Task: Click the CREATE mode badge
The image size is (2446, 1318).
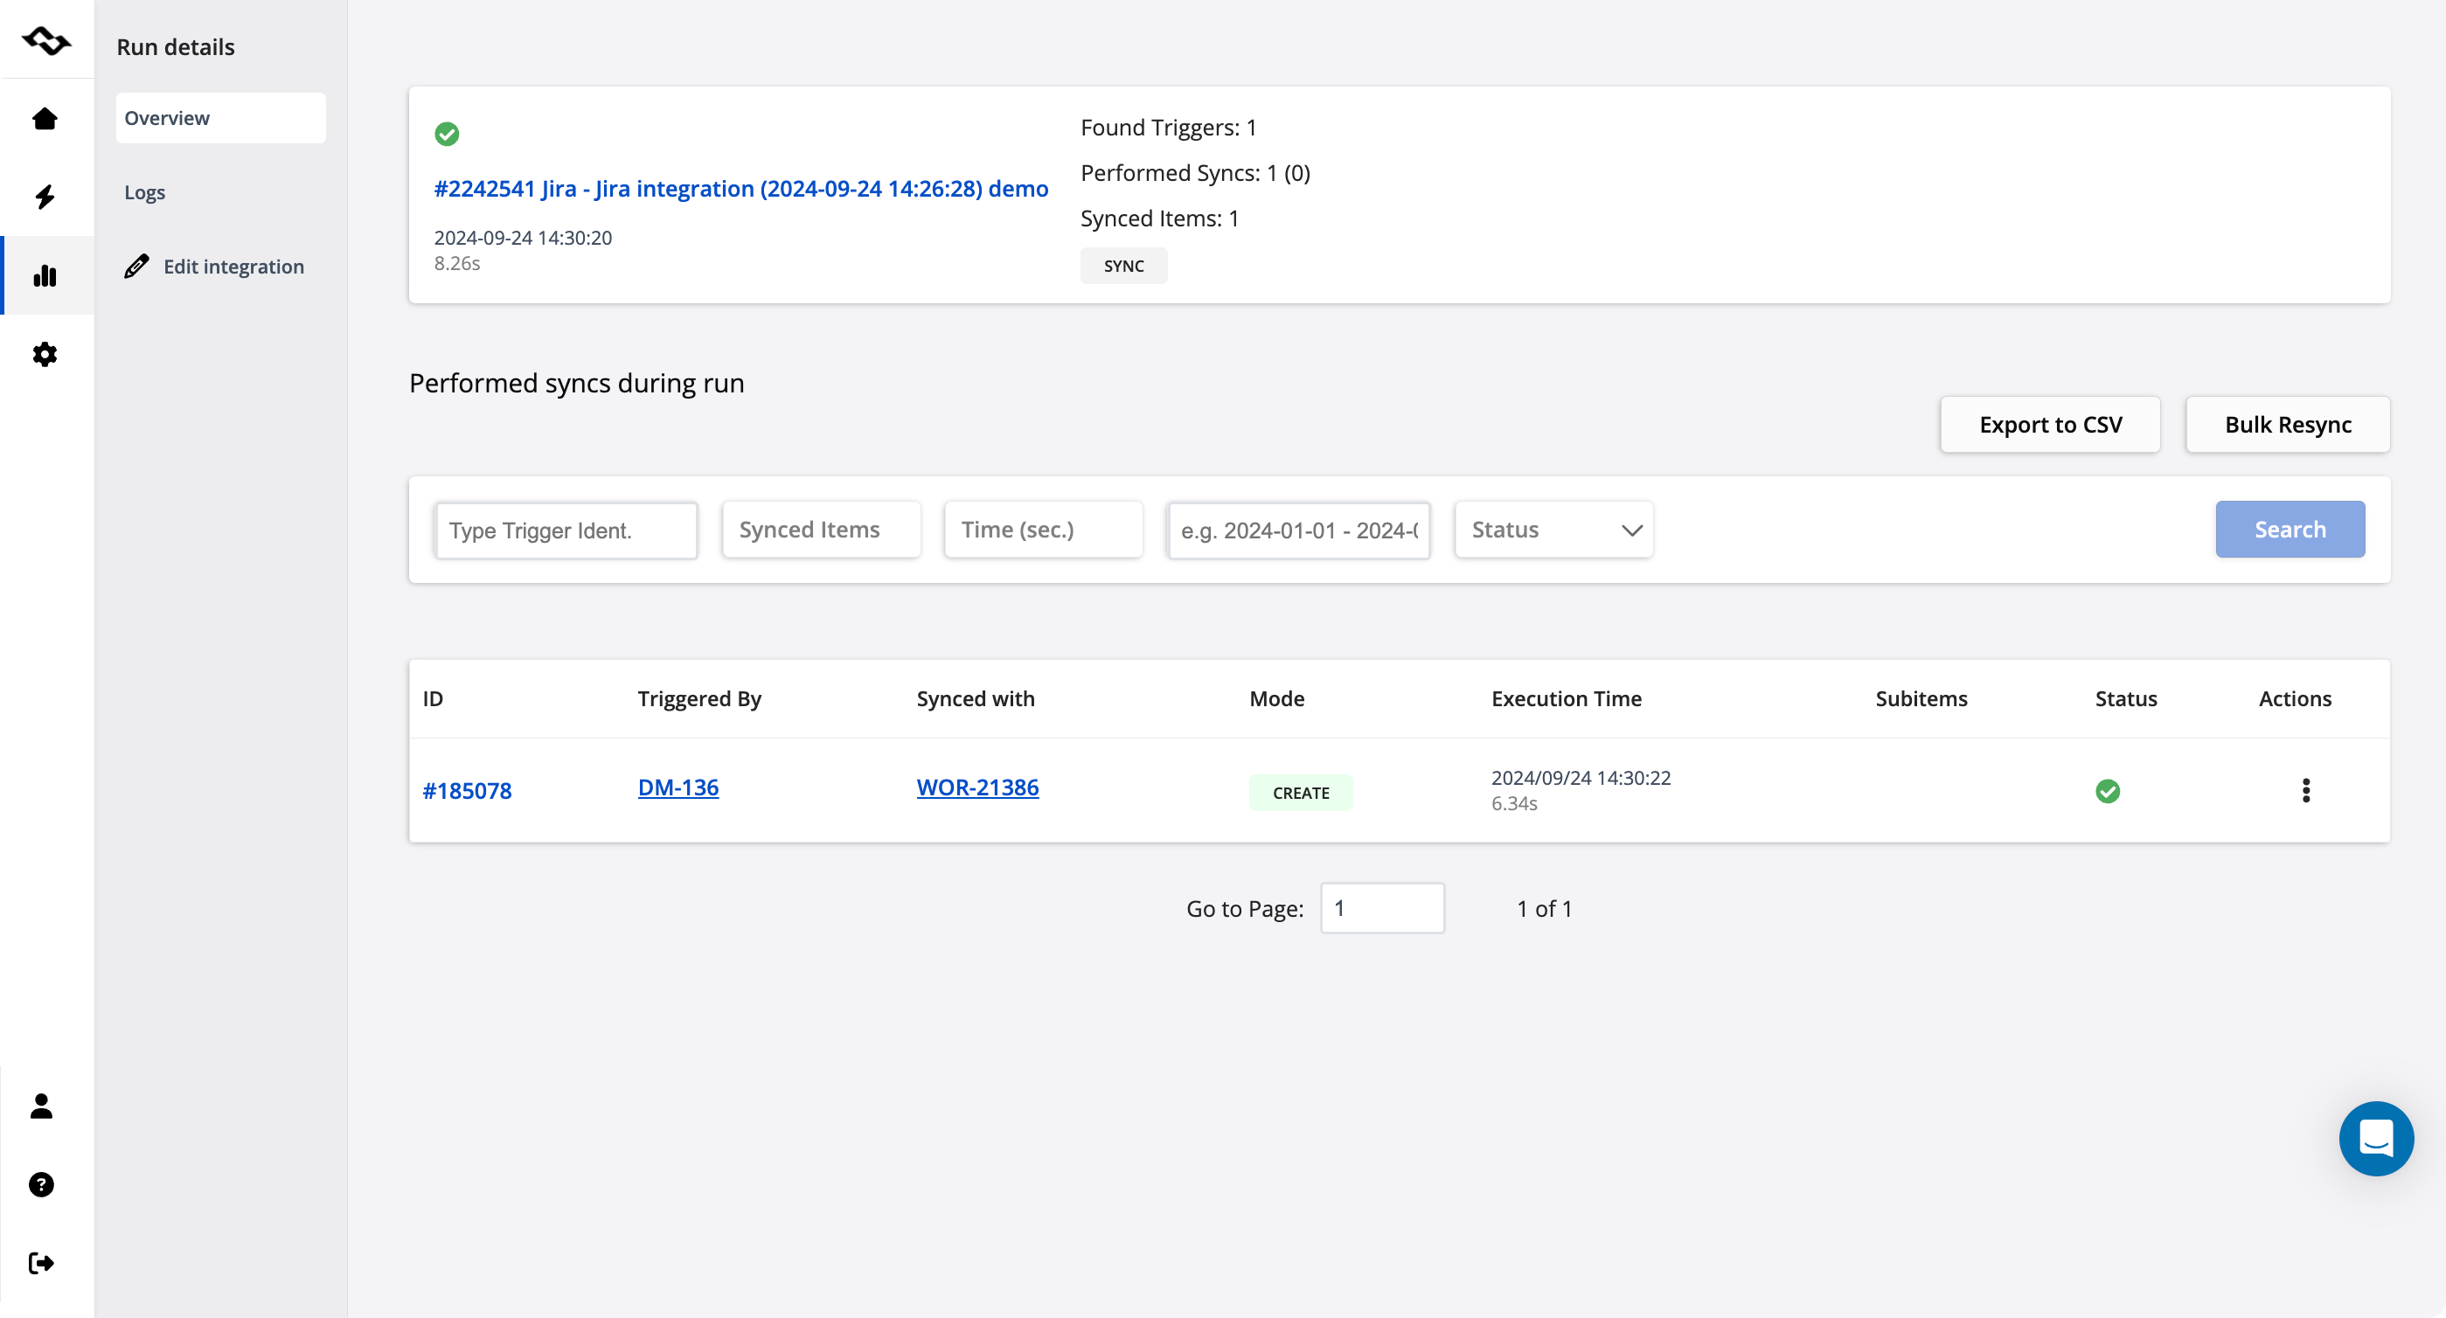Action: coord(1300,793)
